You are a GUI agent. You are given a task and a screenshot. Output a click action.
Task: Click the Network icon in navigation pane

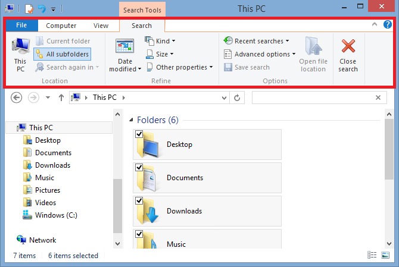[x=21, y=240]
